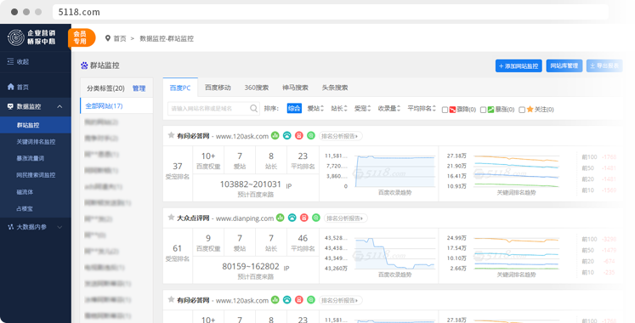Click last green circle icon in top 120ask.com row
This screenshot has width=635, height=323.
311,136
